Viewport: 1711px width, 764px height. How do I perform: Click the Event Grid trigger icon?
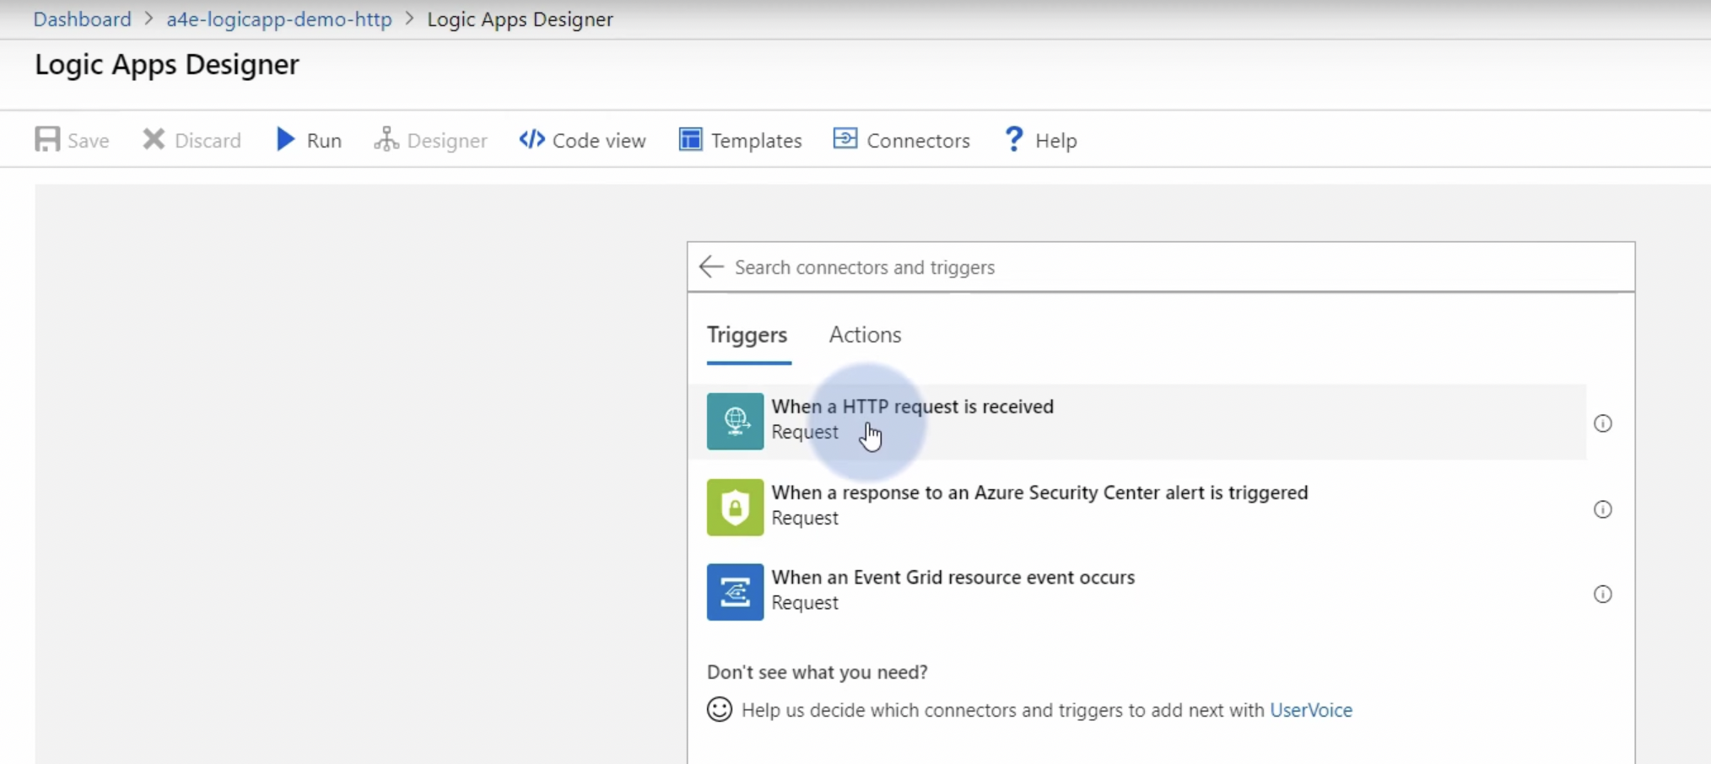[x=735, y=592]
